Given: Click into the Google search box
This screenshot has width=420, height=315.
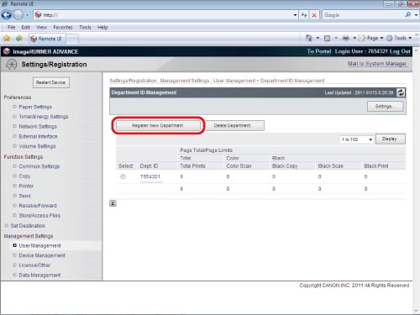Looking at the screenshot, I should coord(363,15).
